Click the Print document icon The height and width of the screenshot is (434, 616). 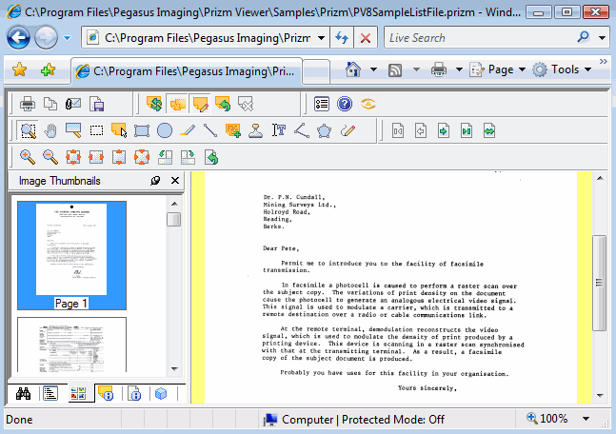coord(28,104)
